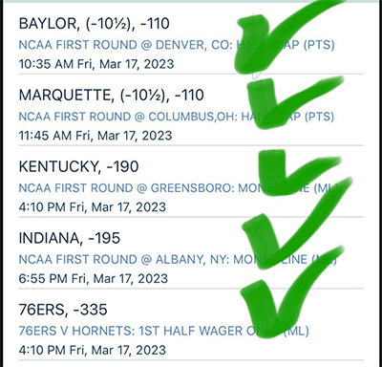The width and height of the screenshot is (382, 367).
Task: Click the green checkmark beside the Kentucky bet
Action: tap(299, 174)
